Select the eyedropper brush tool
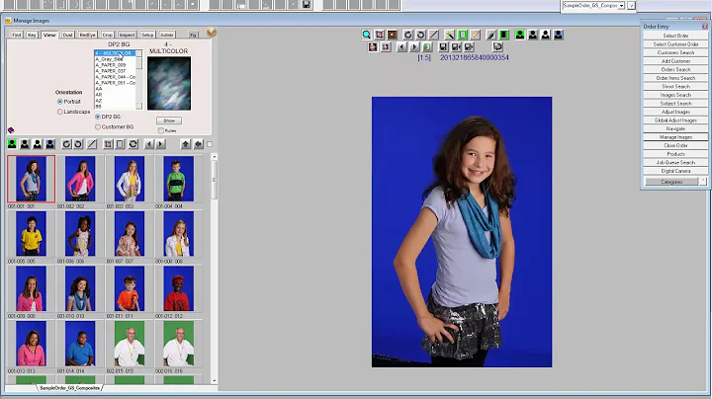The image size is (712, 399). coord(490,35)
